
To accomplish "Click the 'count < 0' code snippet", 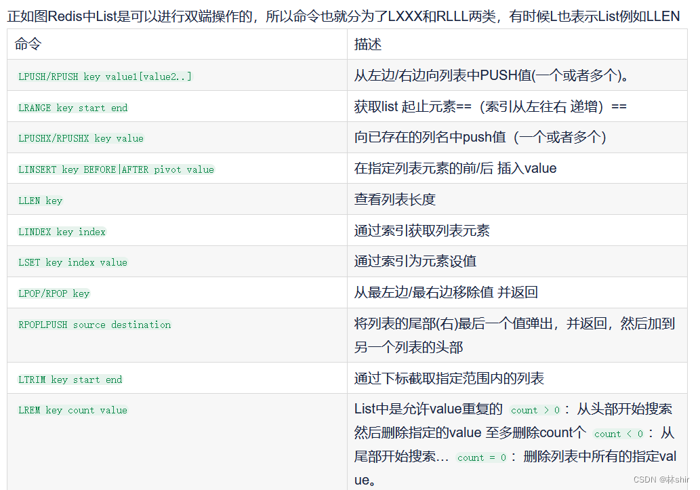I will coord(618,434).
